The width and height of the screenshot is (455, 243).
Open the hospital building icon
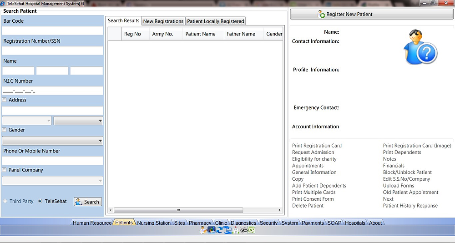point(235,230)
